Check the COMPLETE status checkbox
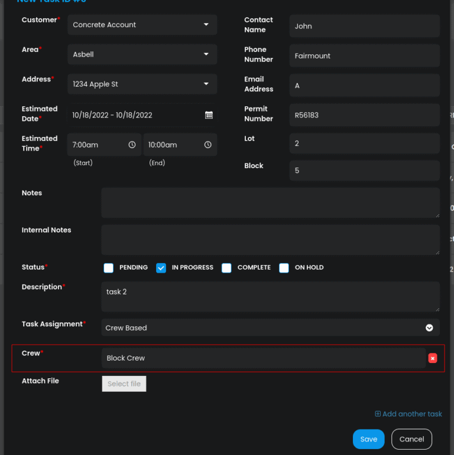The width and height of the screenshot is (454, 455). point(226,268)
